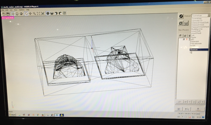Click the yellow warning icon in taskbar
Image resolution: width=211 pixels, height=125 pixels.
pos(62,115)
